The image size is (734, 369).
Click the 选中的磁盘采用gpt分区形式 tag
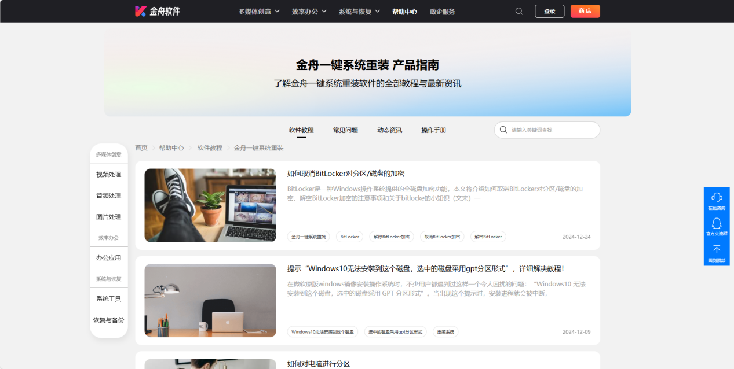pos(396,332)
